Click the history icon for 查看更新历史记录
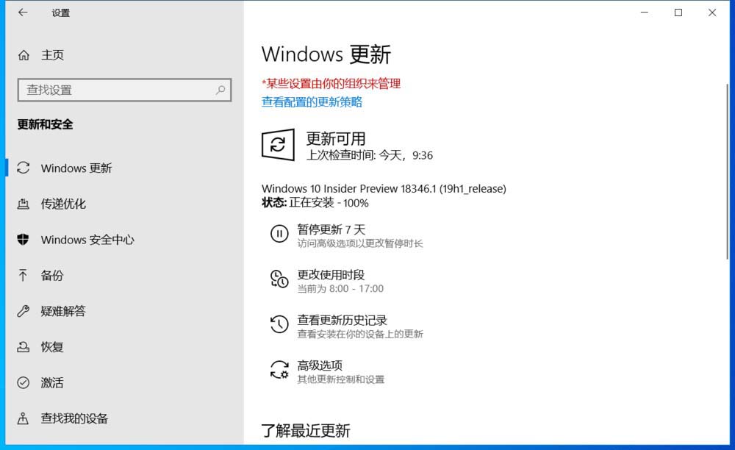 coord(279,324)
